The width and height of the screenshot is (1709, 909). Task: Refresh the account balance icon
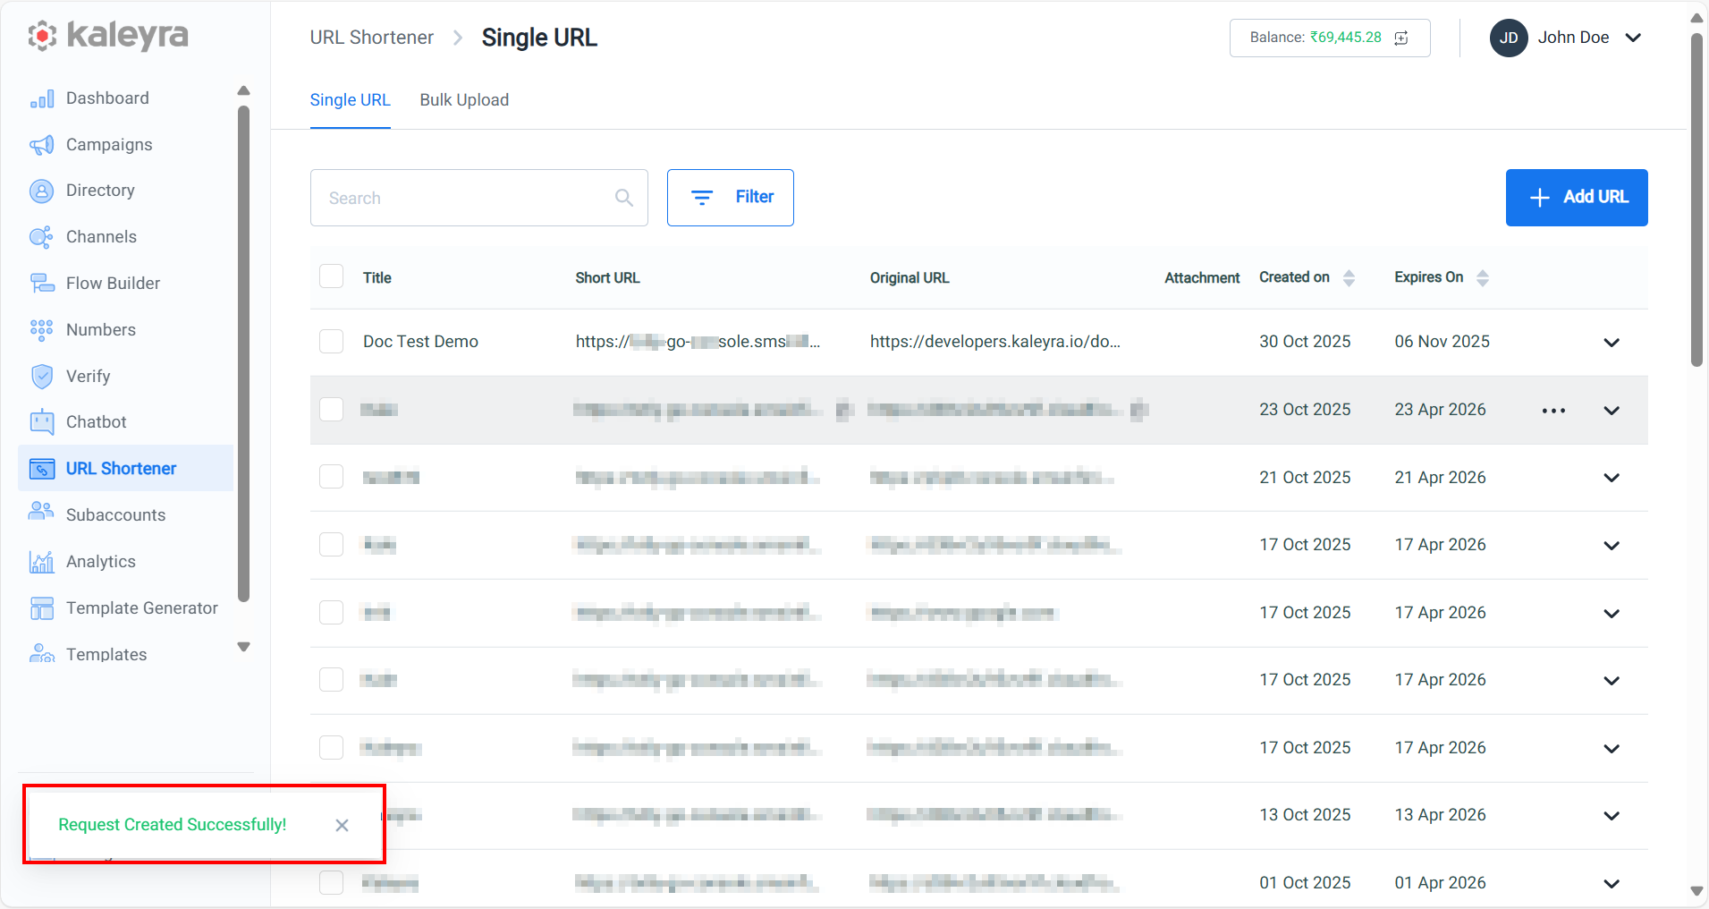tap(1401, 38)
